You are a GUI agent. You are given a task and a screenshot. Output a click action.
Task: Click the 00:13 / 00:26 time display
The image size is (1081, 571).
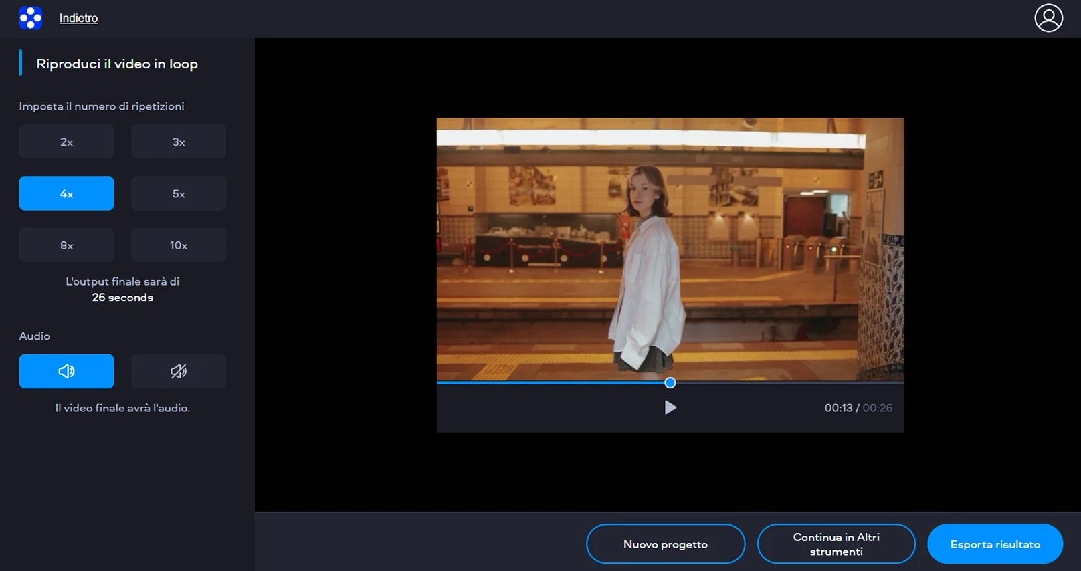[x=858, y=408]
